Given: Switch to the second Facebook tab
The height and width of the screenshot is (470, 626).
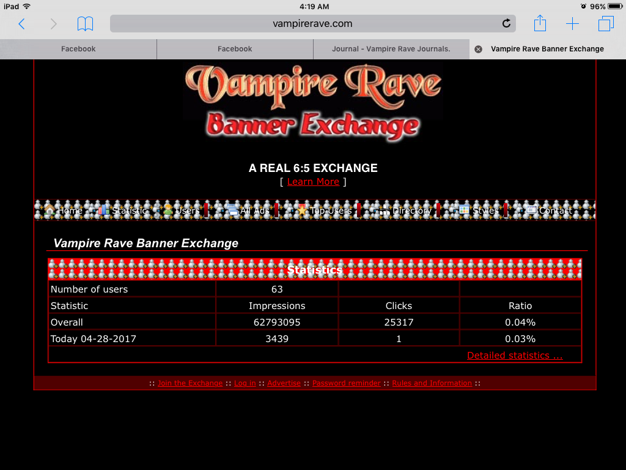Looking at the screenshot, I should [x=235, y=49].
